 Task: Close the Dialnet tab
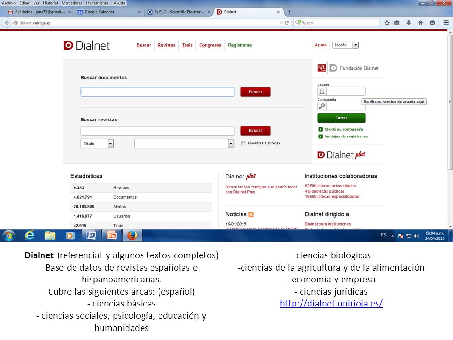(x=278, y=12)
